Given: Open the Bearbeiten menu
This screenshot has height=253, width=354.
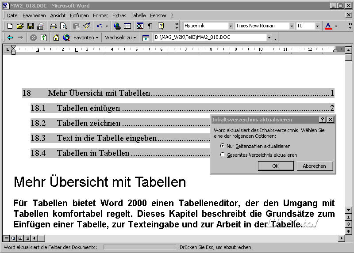Looking at the screenshot, I should click(x=34, y=15).
